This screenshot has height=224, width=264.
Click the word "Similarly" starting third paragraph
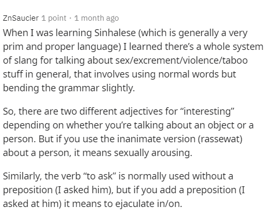22,176
